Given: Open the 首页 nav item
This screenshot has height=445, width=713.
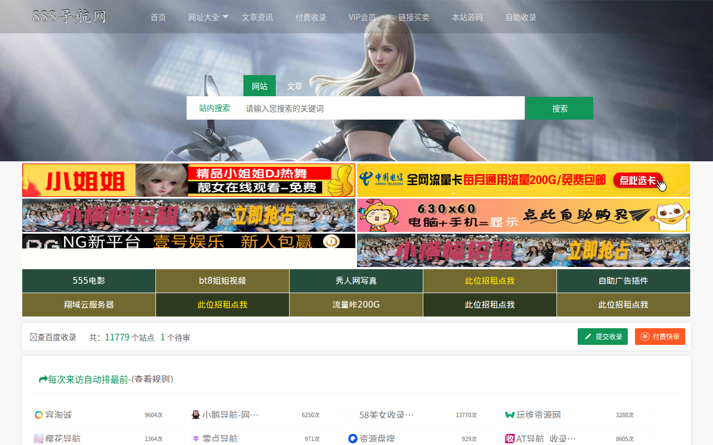Looking at the screenshot, I should pos(158,17).
